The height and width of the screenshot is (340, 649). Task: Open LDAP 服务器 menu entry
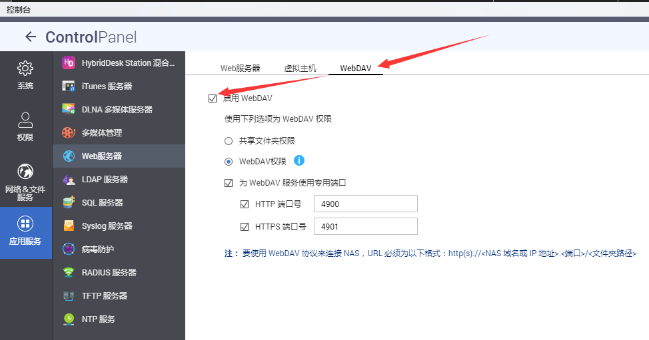[119, 179]
